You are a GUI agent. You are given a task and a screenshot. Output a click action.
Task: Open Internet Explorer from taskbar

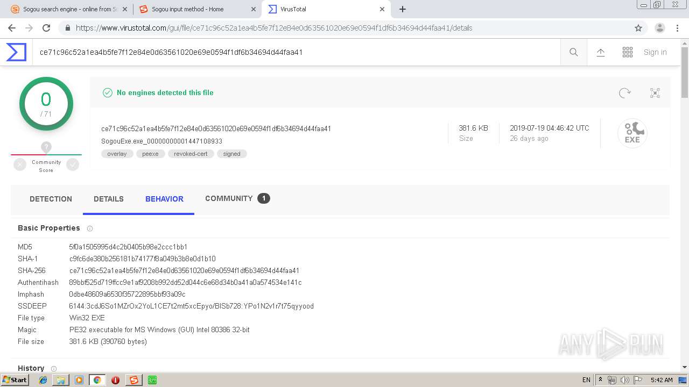(43, 380)
